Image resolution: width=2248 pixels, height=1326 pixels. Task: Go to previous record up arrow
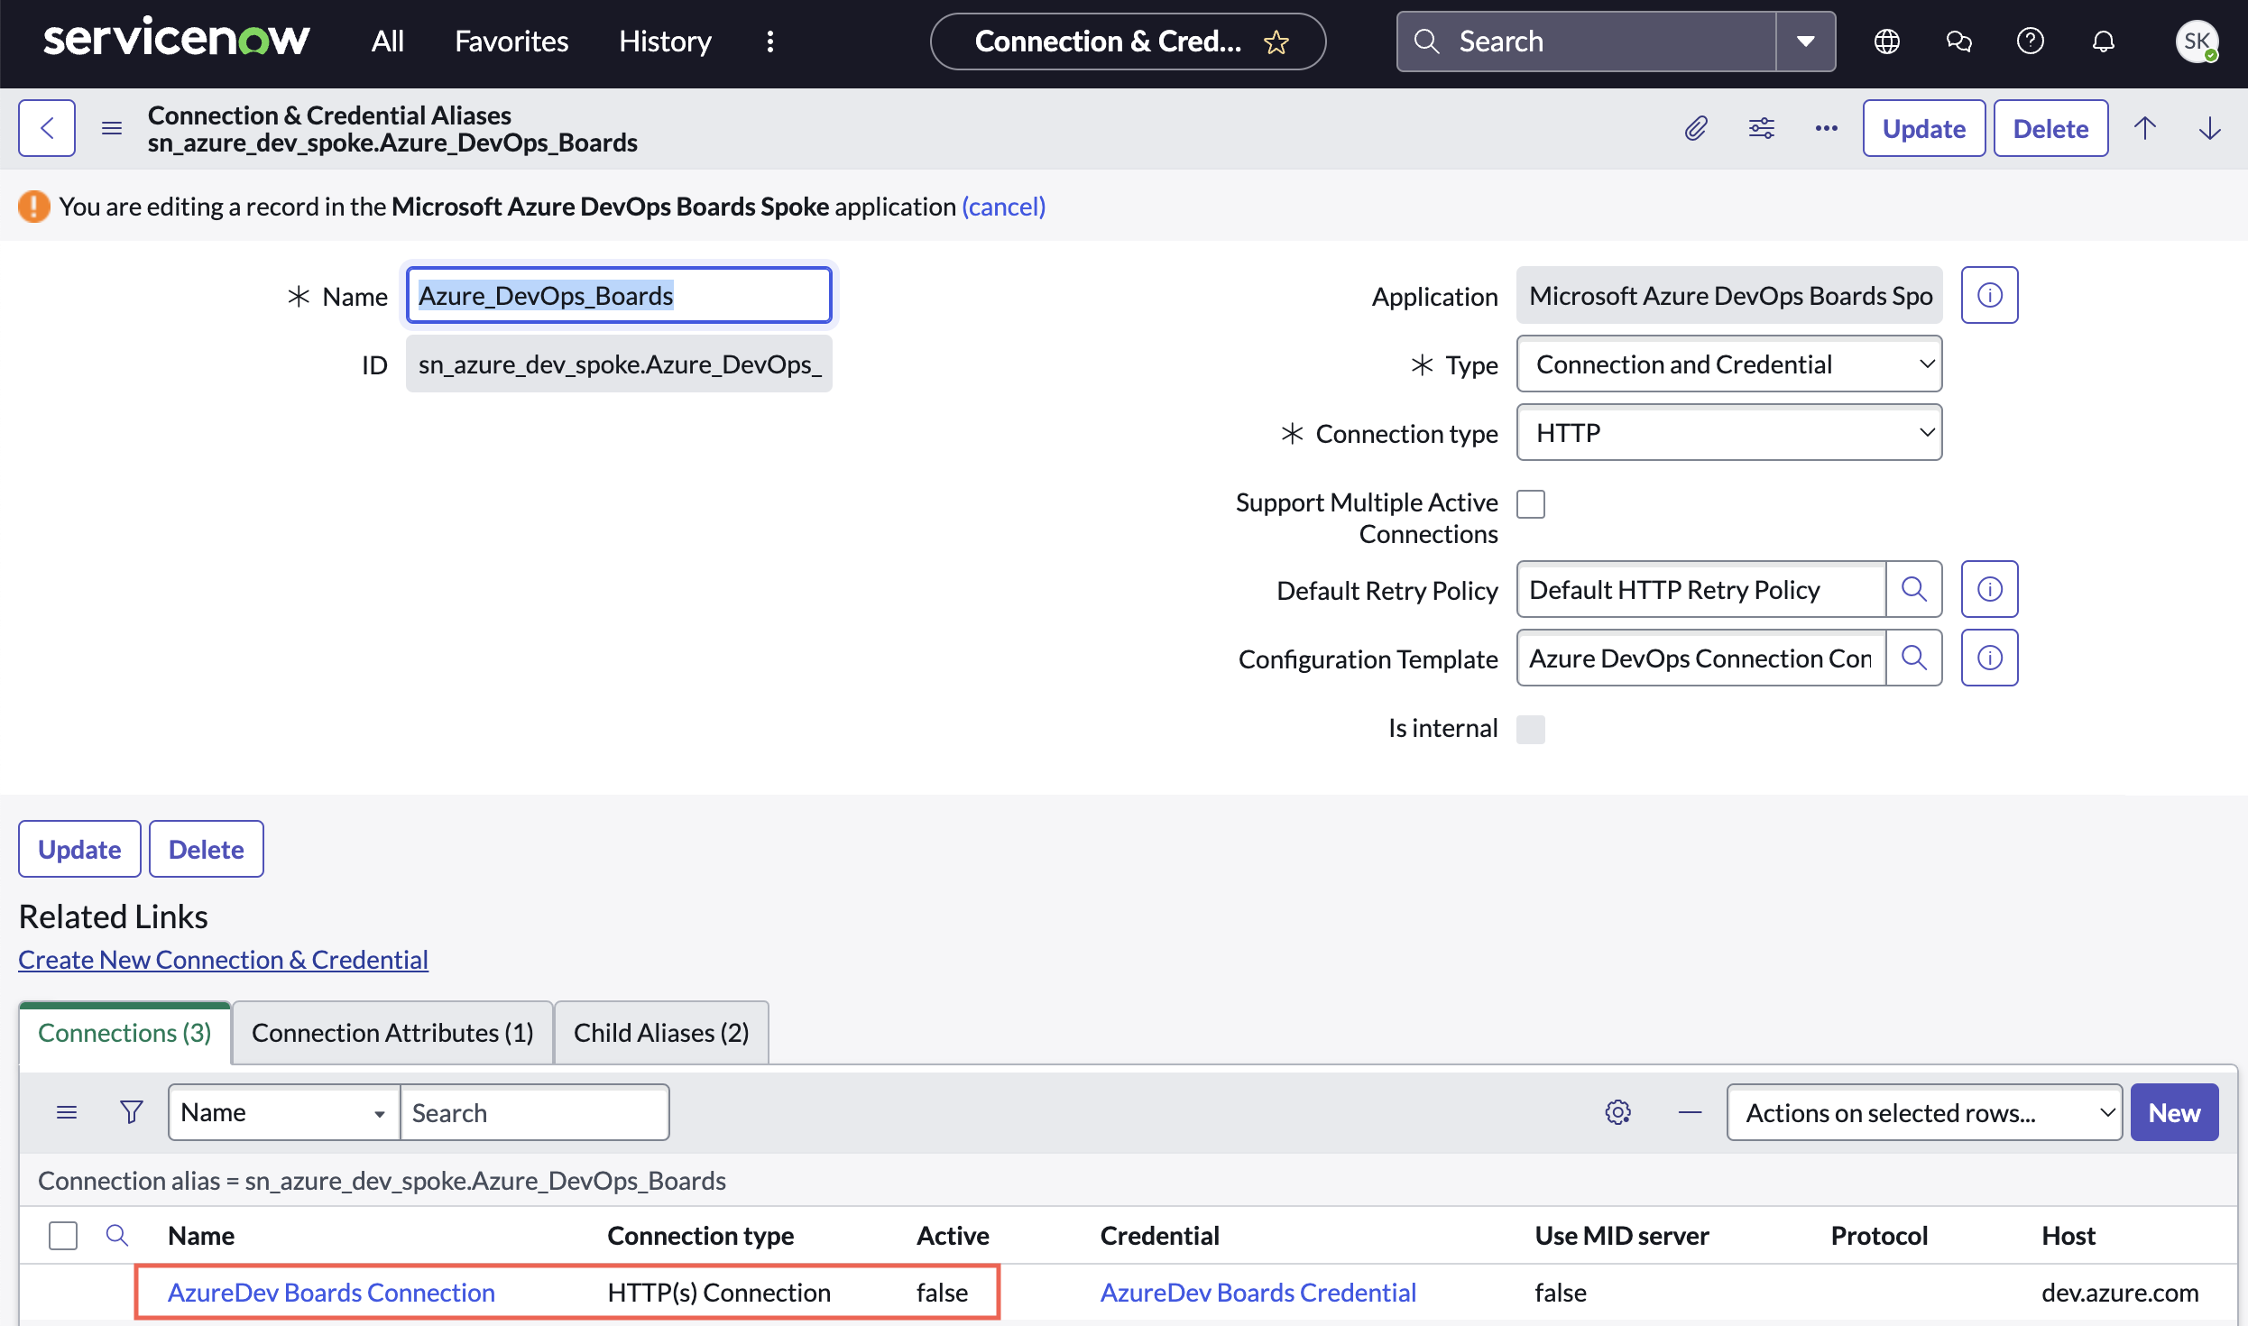[2145, 128]
